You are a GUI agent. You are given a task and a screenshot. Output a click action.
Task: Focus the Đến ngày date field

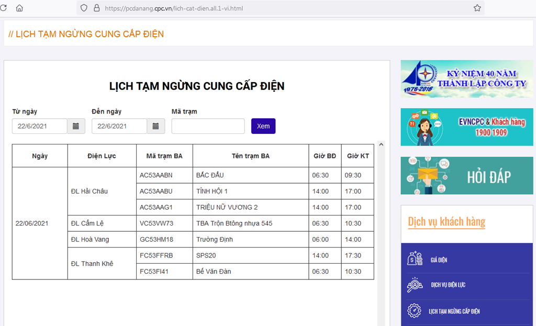tap(119, 126)
